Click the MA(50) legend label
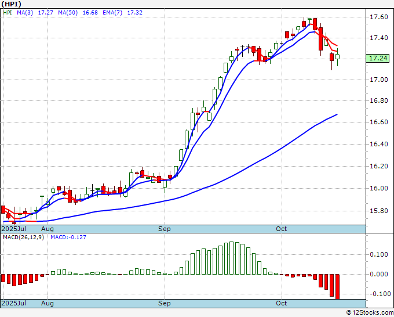 pyautogui.click(x=68, y=12)
